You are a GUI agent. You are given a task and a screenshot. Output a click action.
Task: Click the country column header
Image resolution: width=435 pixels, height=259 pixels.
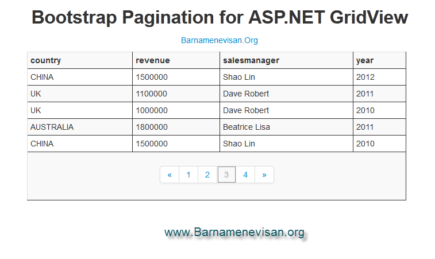tap(46, 60)
